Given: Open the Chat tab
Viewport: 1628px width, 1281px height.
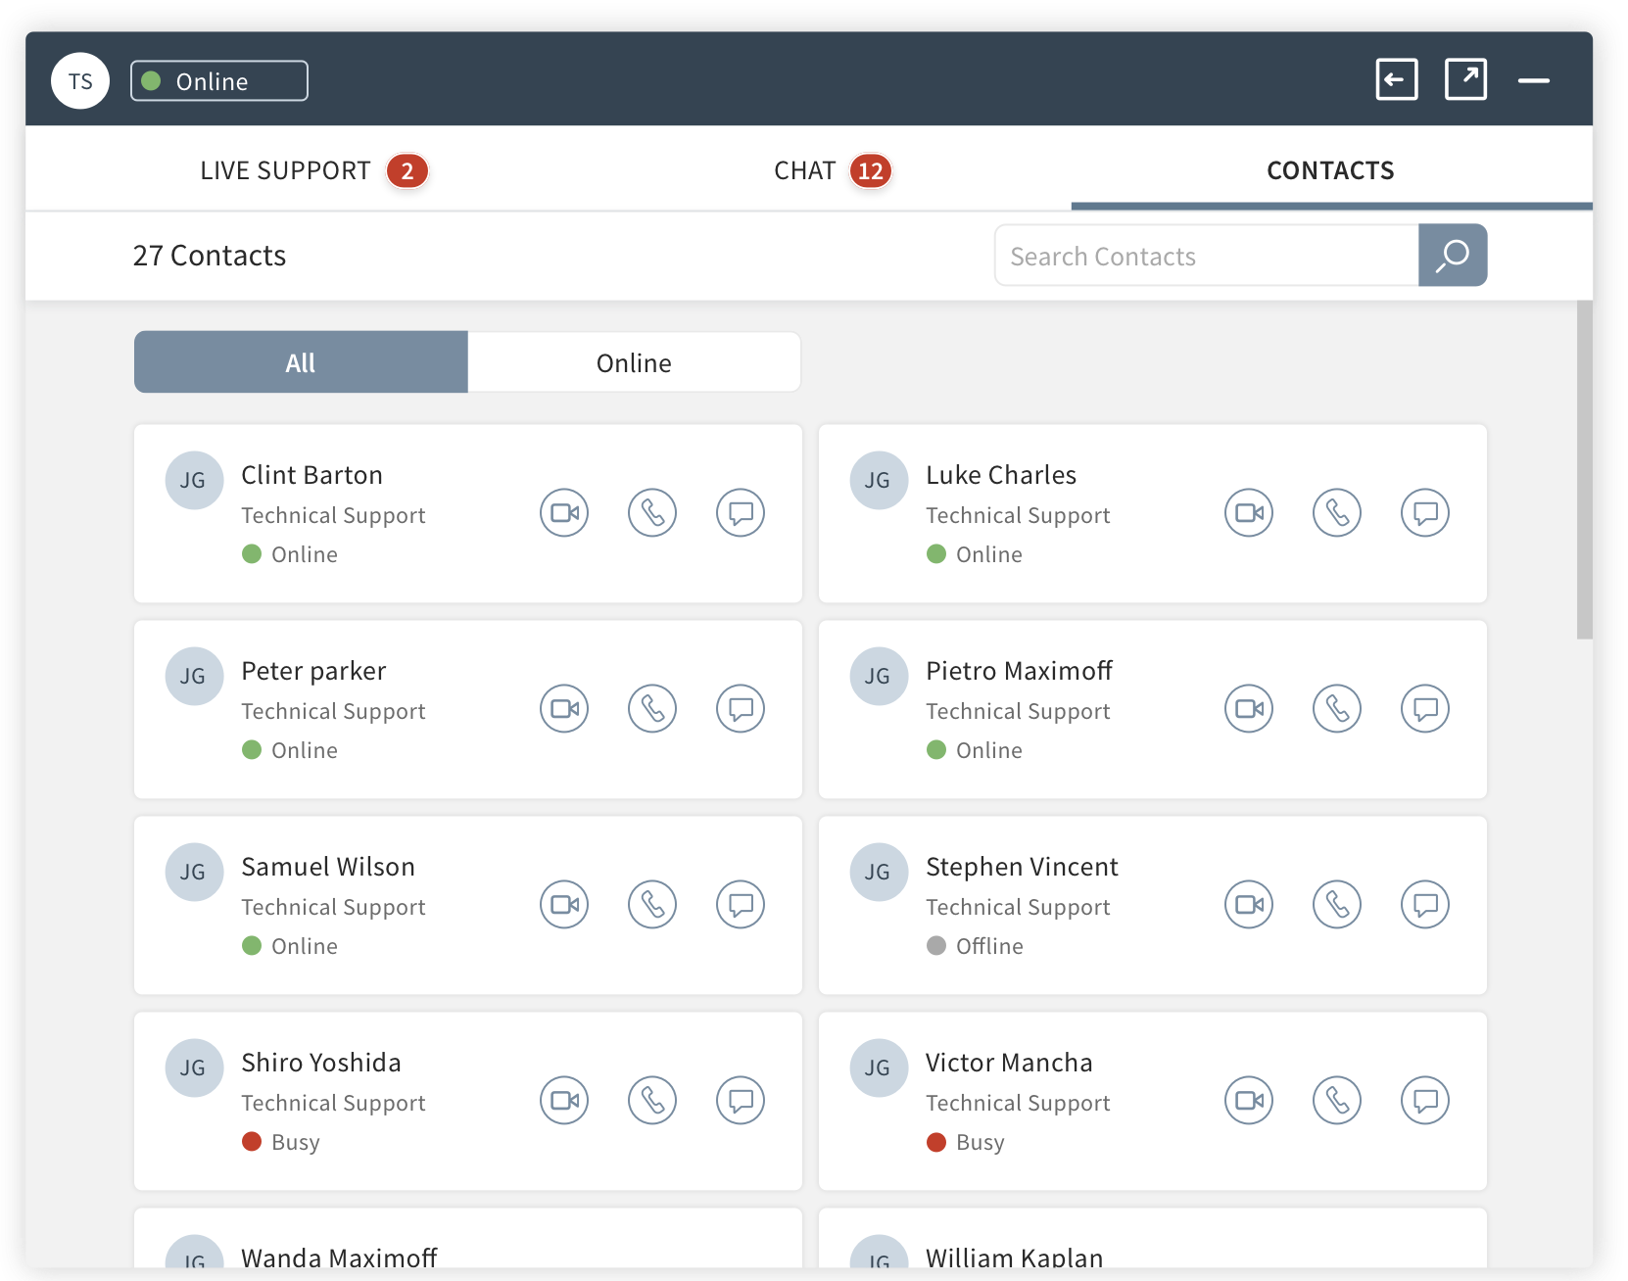Looking at the screenshot, I should 833,170.
